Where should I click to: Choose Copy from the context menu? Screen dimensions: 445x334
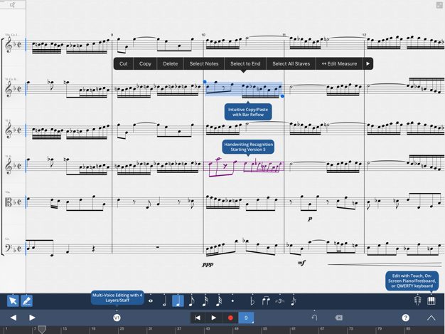(x=145, y=63)
